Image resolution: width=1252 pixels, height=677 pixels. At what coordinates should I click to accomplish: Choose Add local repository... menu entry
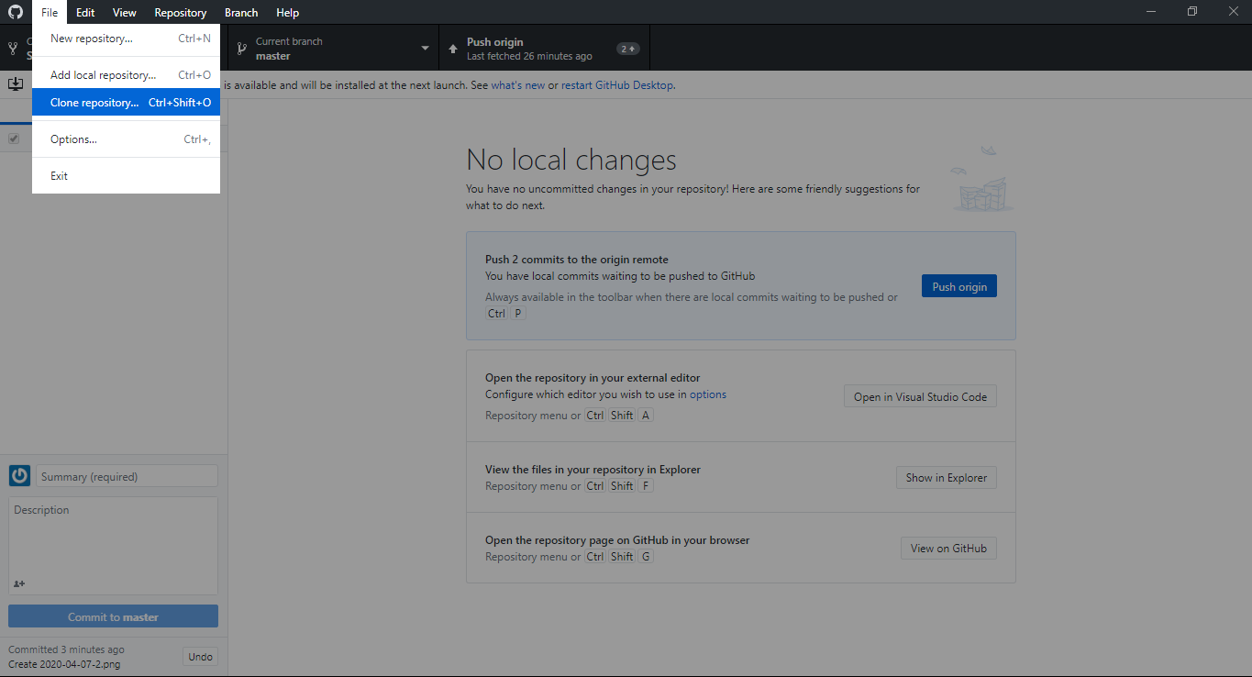click(x=126, y=75)
